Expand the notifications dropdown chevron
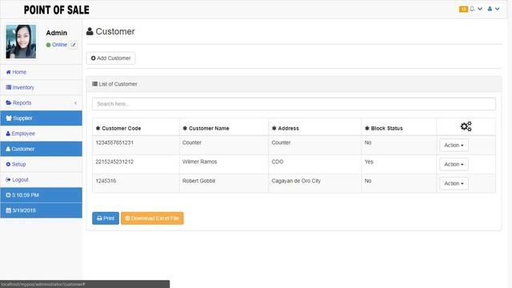Viewport: 512px width, 288px height. click(x=480, y=9)
